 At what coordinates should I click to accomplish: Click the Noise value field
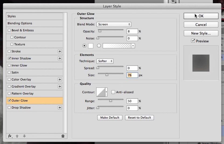pos(132,38)
